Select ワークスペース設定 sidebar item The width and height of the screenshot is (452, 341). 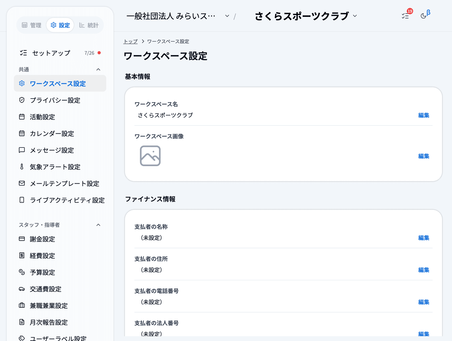point(60,83)
